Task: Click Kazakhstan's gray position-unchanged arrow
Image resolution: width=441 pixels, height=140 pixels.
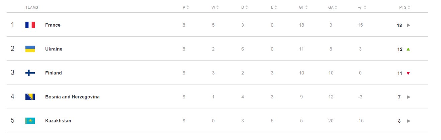Action: coord(408,121)
